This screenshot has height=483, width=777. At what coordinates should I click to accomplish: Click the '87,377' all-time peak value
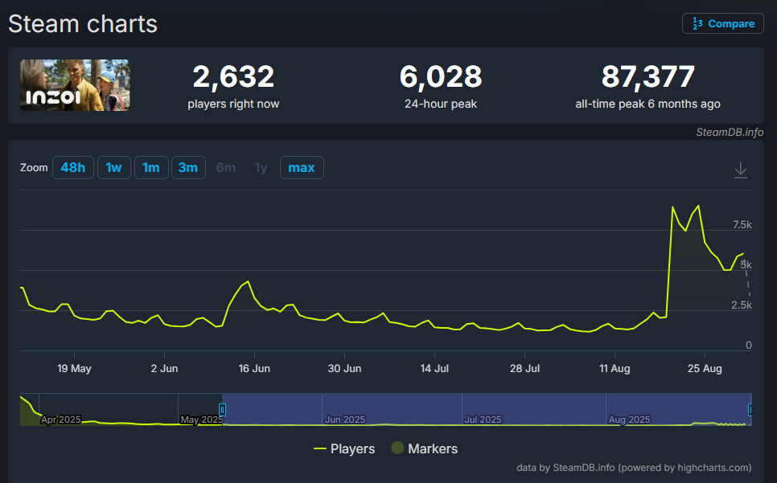tap(648, 76)
